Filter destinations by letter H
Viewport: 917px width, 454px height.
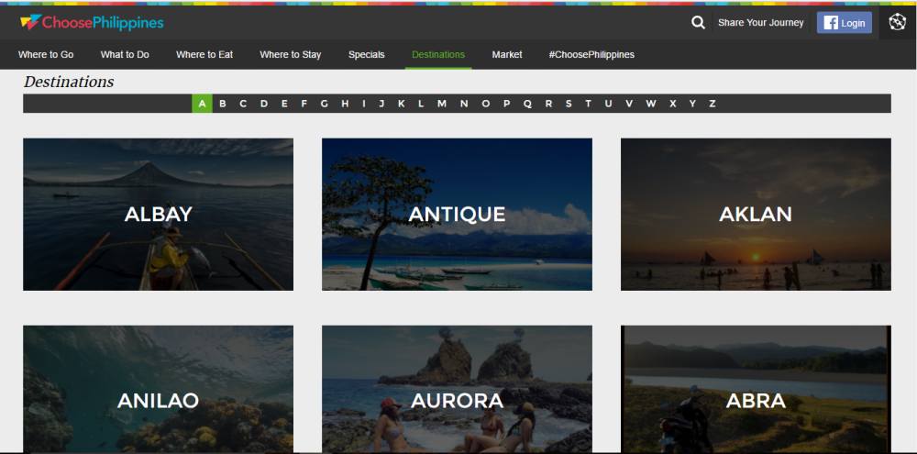click(345, 104)
